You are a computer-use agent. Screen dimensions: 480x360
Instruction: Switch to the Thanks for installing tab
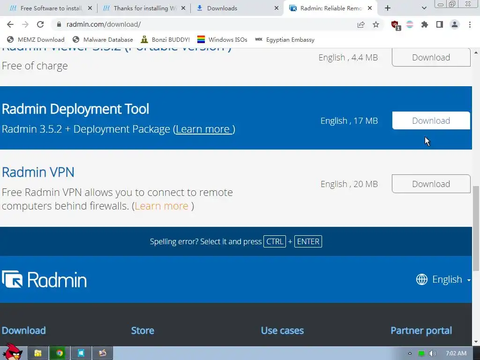[x=144, y=8]
